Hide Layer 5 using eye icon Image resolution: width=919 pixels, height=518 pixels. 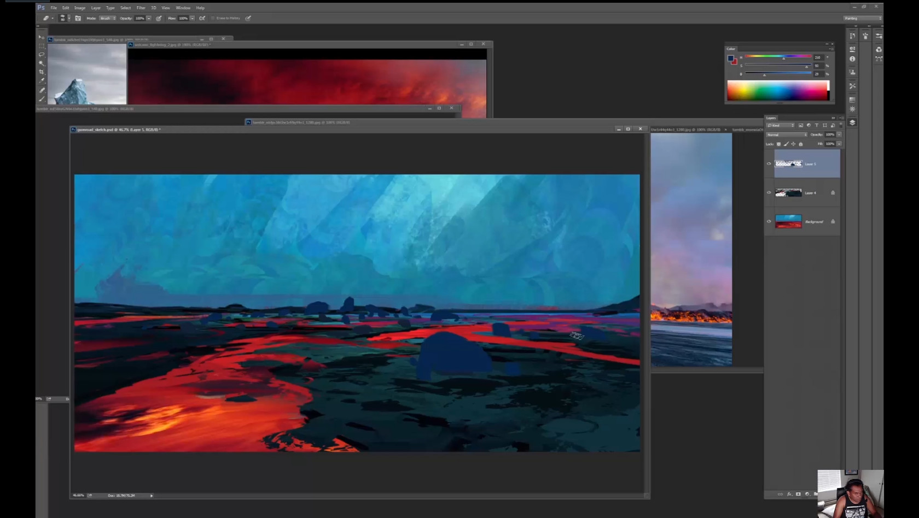click(x=769, y=164)
